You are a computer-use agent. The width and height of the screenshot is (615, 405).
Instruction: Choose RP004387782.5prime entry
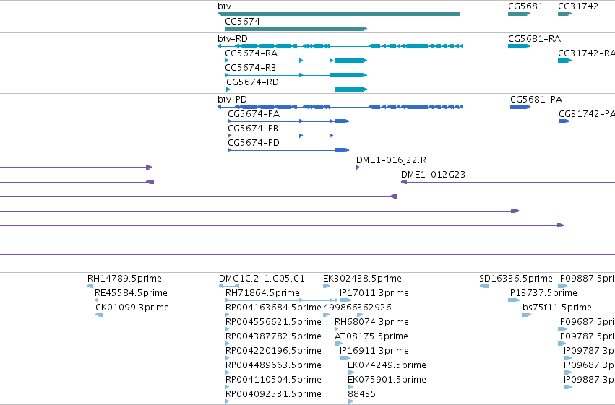273,336
